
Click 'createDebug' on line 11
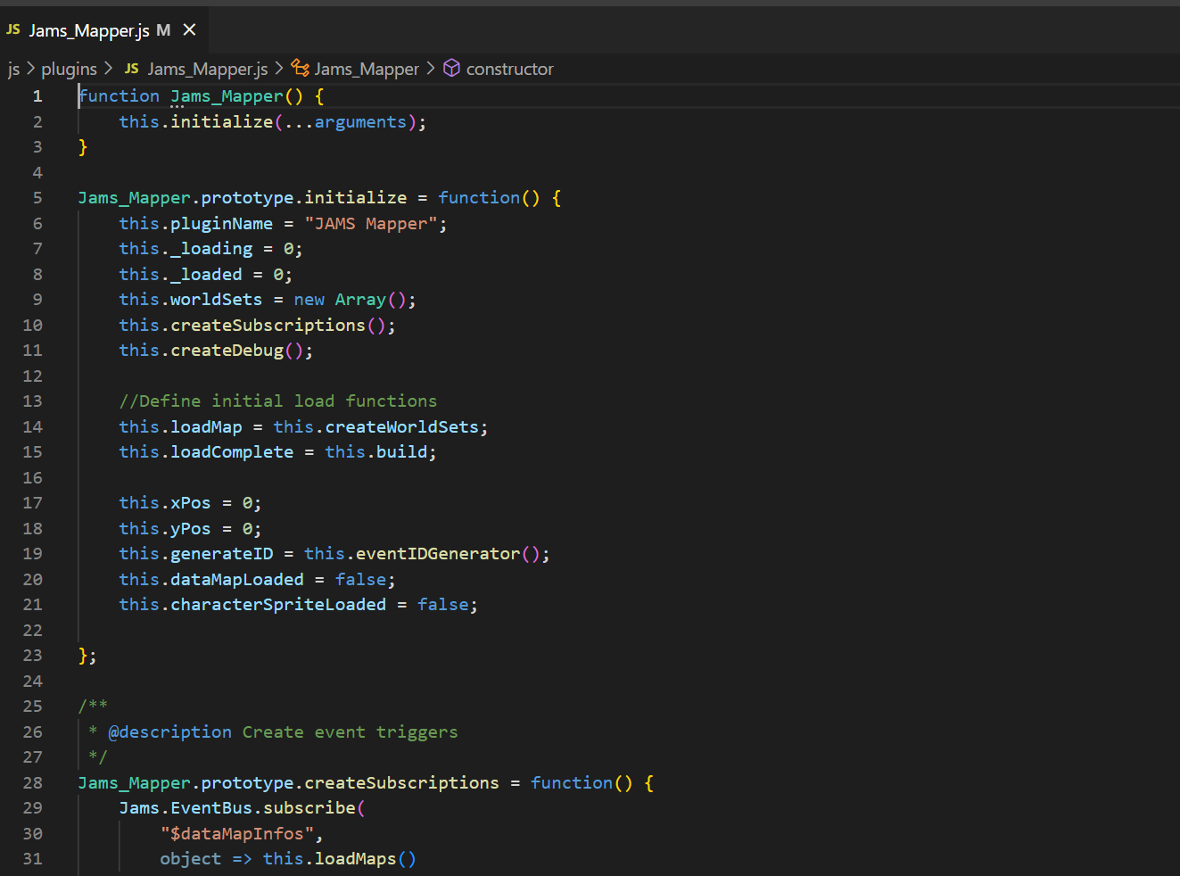coord(227,351)
